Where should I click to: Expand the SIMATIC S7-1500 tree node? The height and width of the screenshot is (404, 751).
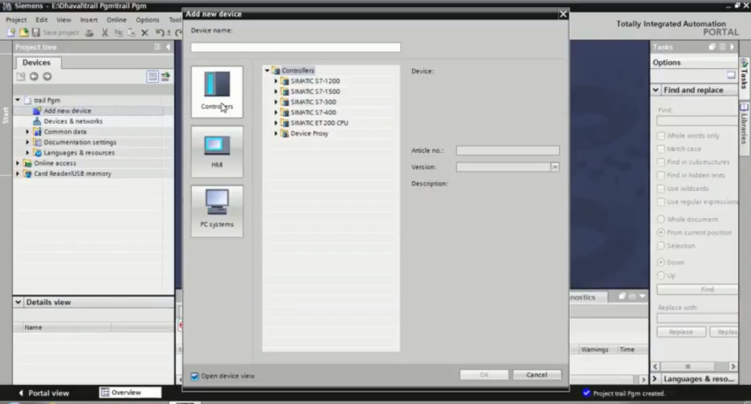(275, 91)
